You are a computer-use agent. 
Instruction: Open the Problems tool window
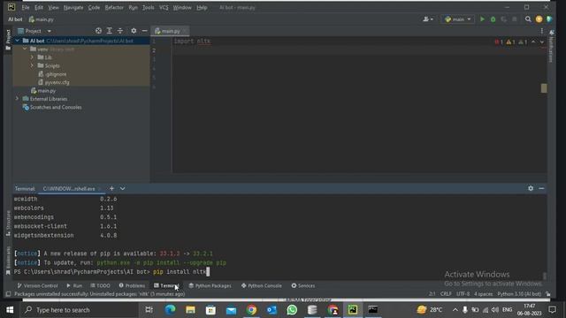pyautogui.click(x=132, y=285)
